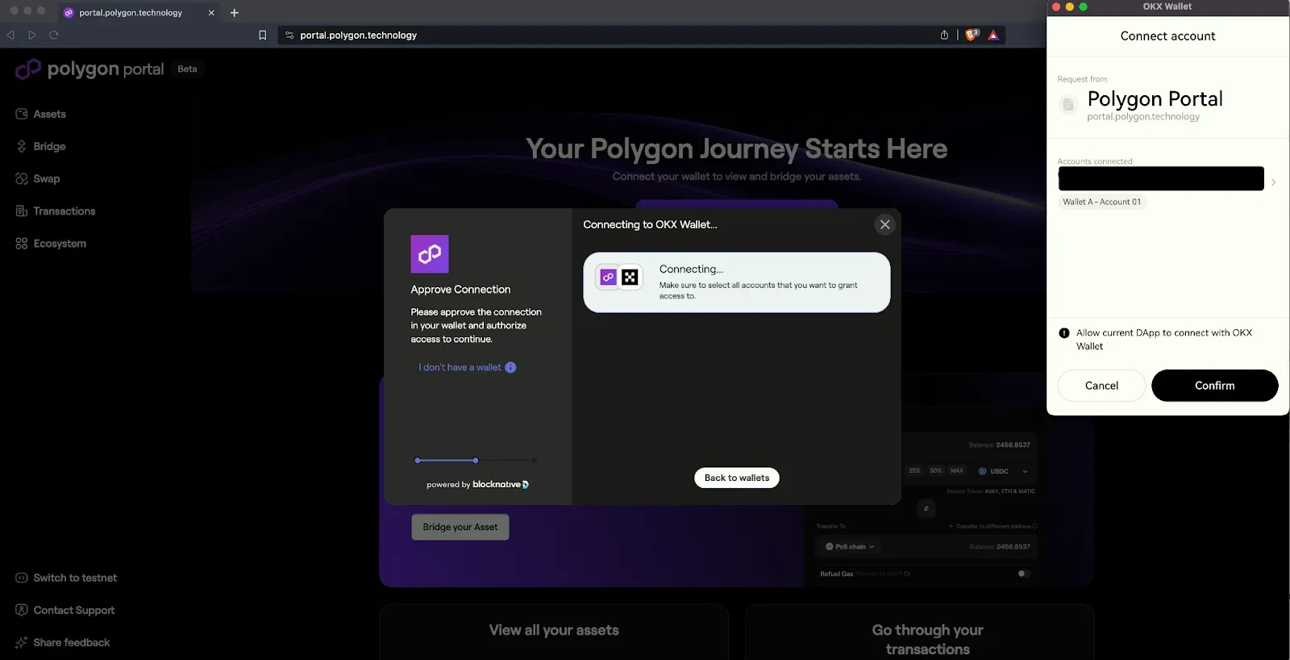Click the warning icon in OKX Wallet popup

[1064, 332]
